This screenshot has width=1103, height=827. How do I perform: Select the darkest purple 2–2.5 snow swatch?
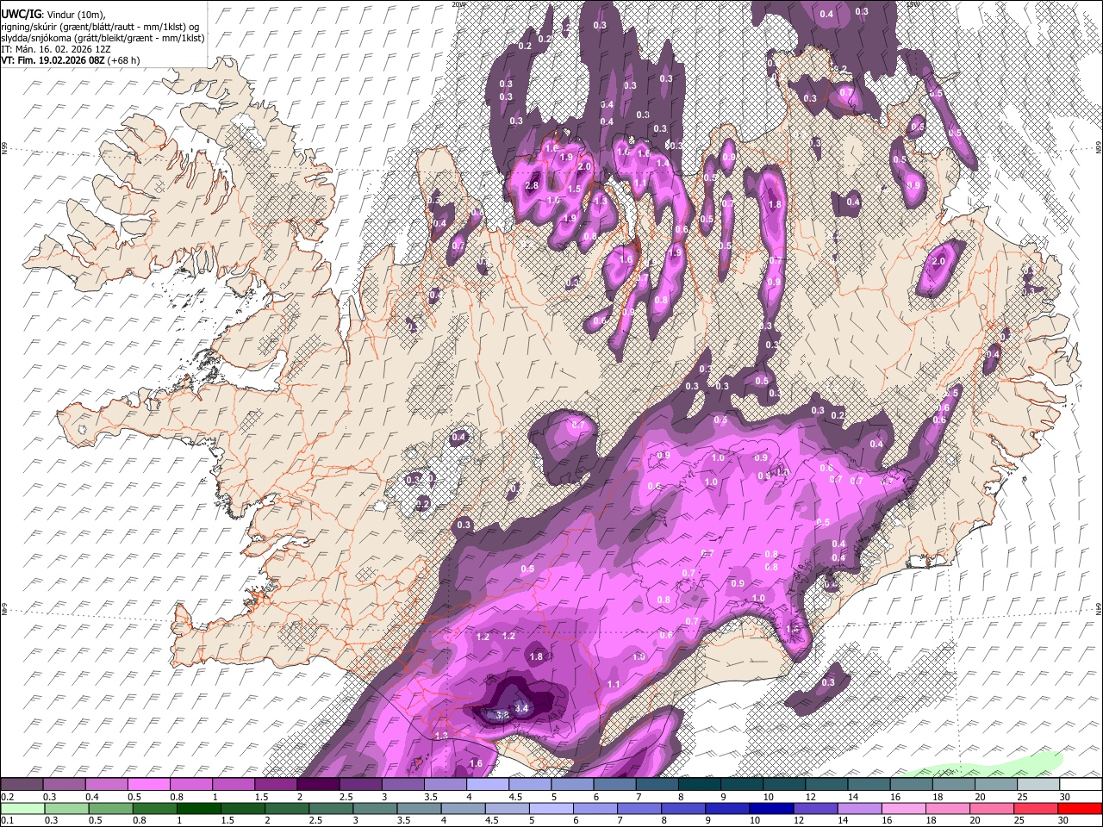pyautogui.click(x=318, y=785)
